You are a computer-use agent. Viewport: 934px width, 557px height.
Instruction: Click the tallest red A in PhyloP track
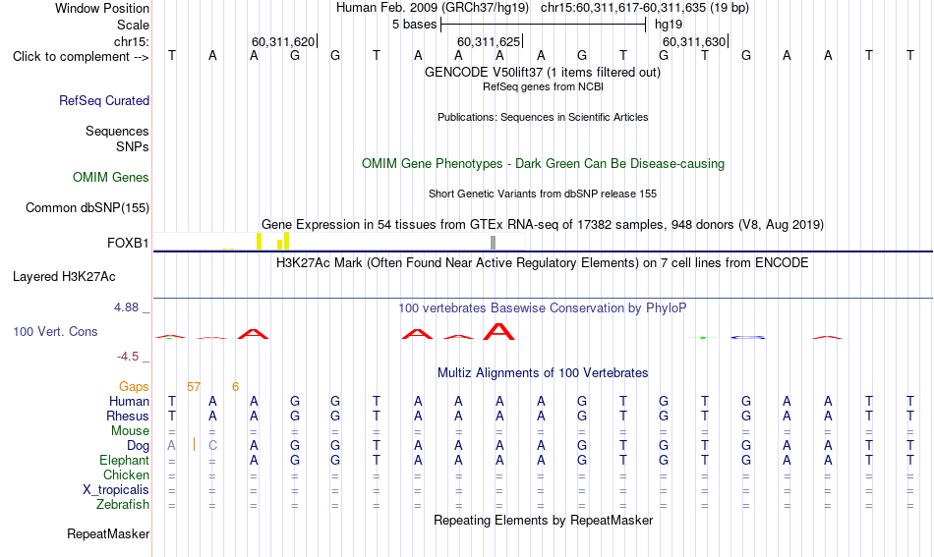click(498, 331)
